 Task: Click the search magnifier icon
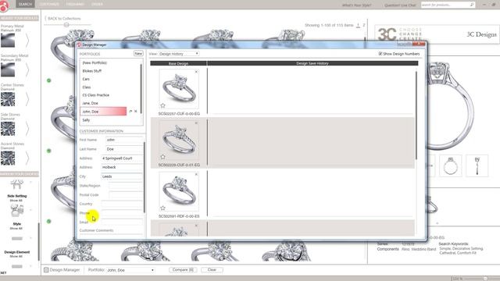pyautogui.click(x=472, y=5)
